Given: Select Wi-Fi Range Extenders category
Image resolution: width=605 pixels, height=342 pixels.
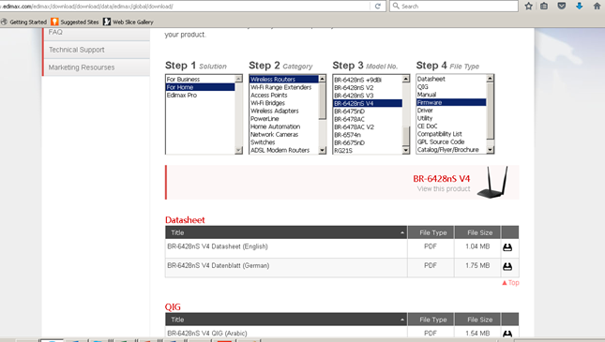Looking at the screenshot, I should 284,87.
